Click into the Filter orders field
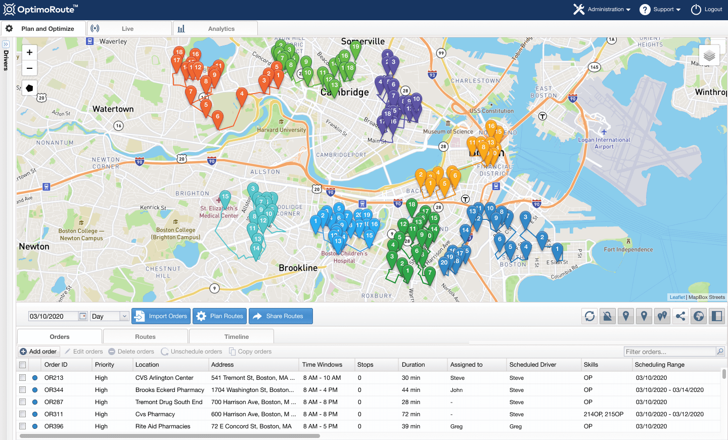 point(670,351)
